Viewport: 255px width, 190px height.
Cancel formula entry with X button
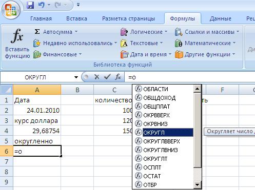(x=96, y=77)
